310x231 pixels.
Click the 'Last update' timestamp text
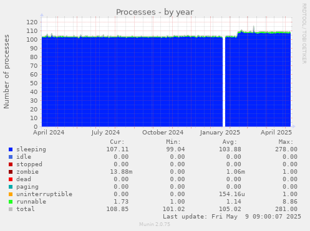click(232, 217)
